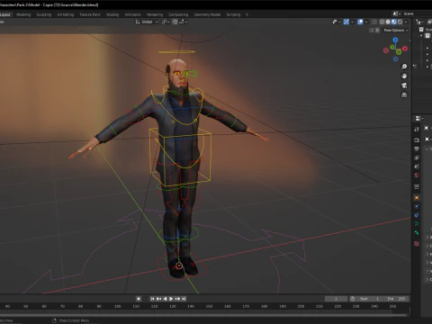Click frame 150 on the timeline ruler

[x=209, y=306]
